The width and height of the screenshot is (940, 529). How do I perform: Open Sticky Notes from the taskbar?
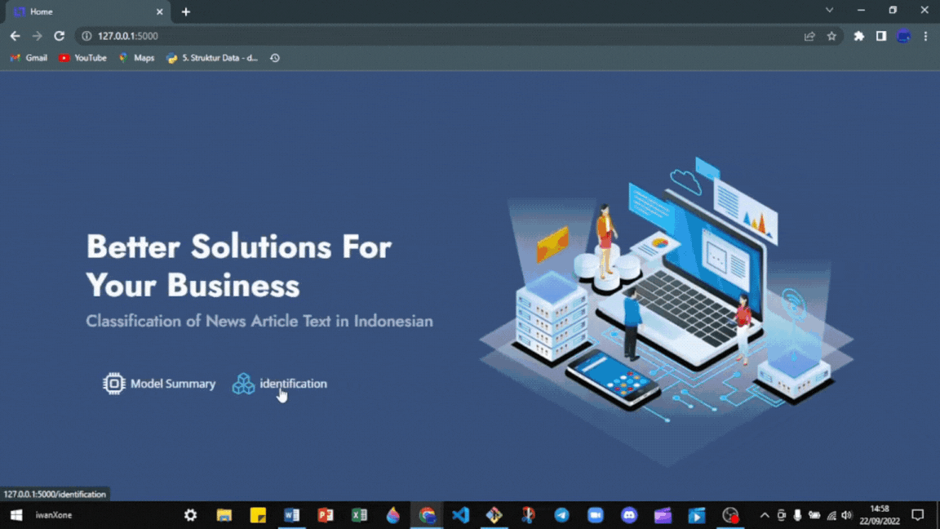258,515
